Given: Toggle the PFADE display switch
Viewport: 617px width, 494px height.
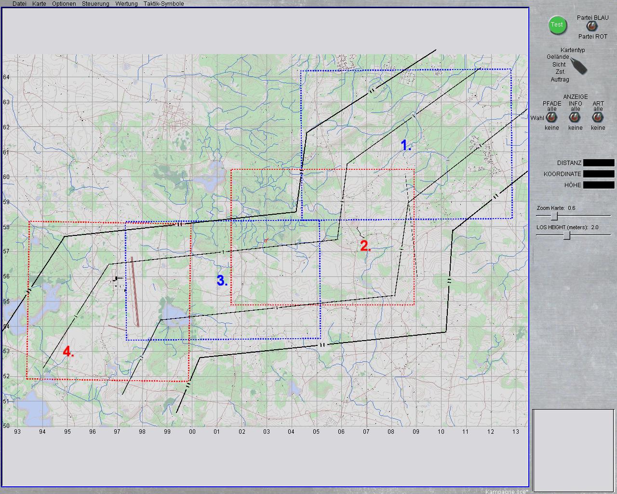Looking at the screenshot, I should [551, 117].
